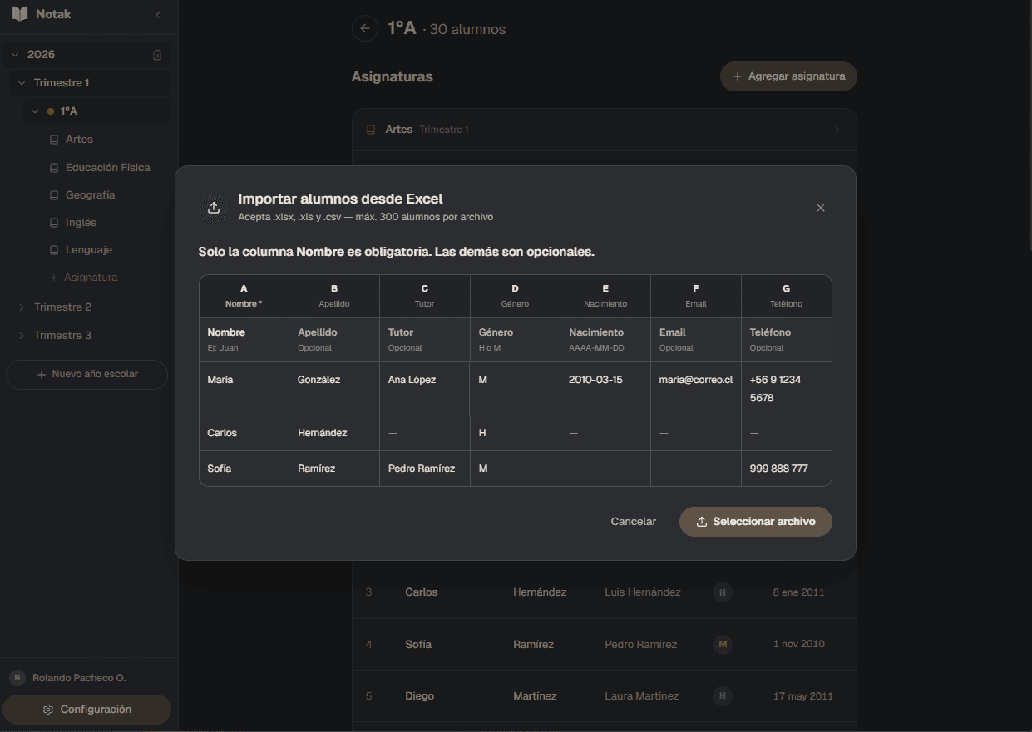Click column B Apellido header cell
The height and width of the screenshot is (732, 1032).
click(x=334, y=296)
